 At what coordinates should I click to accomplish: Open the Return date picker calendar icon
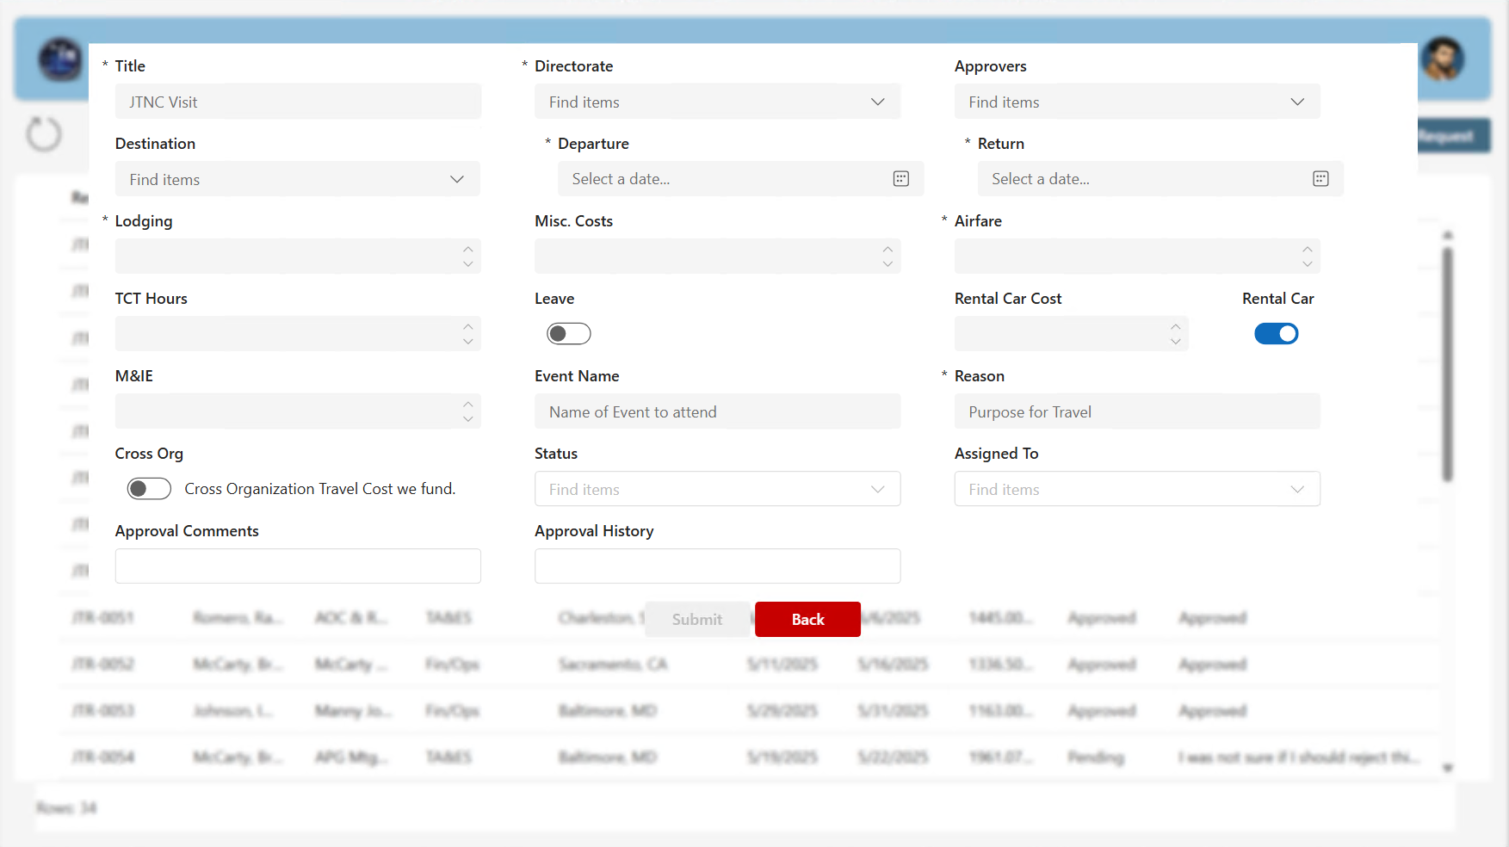pyautogui.click(x=1320, y=178)
